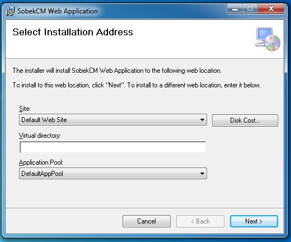
Task: Close the SobekCM installer window
Action: pyautogui.click(x=271, y=8)
